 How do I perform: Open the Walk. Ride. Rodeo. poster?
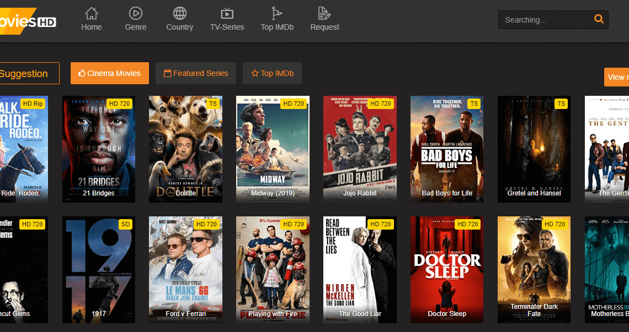coord(23,149)
